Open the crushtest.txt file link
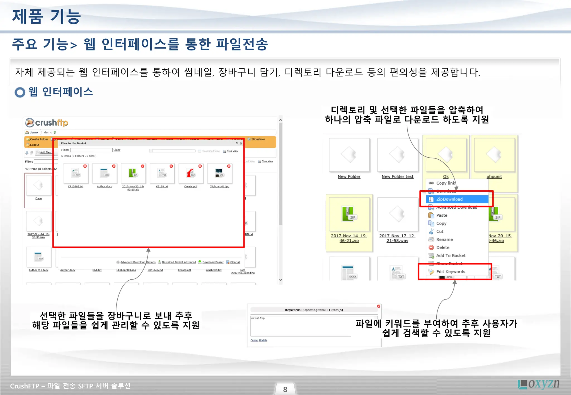Viewport: 571px width, 395px height. click(214, 270)
